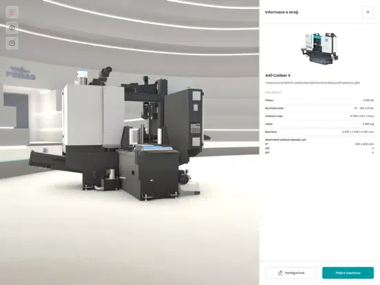Viewport: 380px width, 285px height.
Task: Click the 'Maximální velikost obrobku při' label
Action: [286, 140]
